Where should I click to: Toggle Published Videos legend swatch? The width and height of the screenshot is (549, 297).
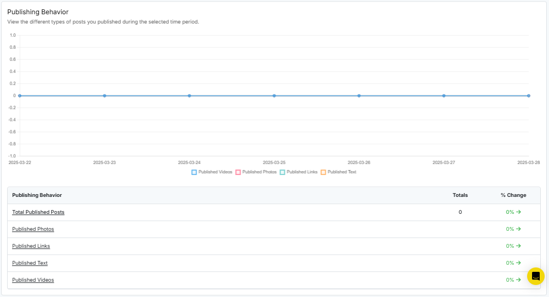pyautogui.click(x=194, y=172)
